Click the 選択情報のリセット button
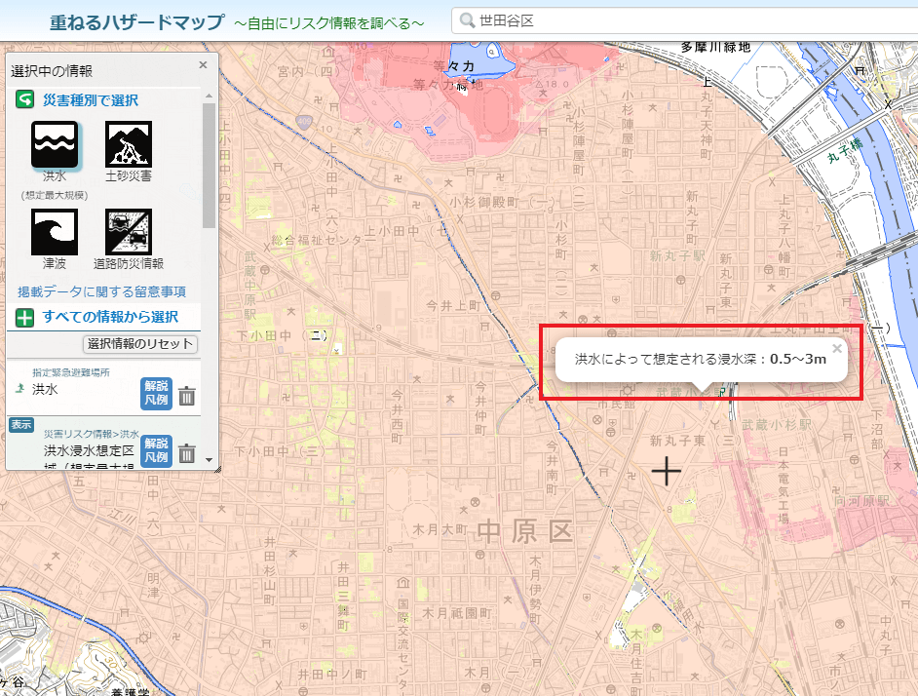The width and height of the screenshot is (918, 696). click(141, 344)
